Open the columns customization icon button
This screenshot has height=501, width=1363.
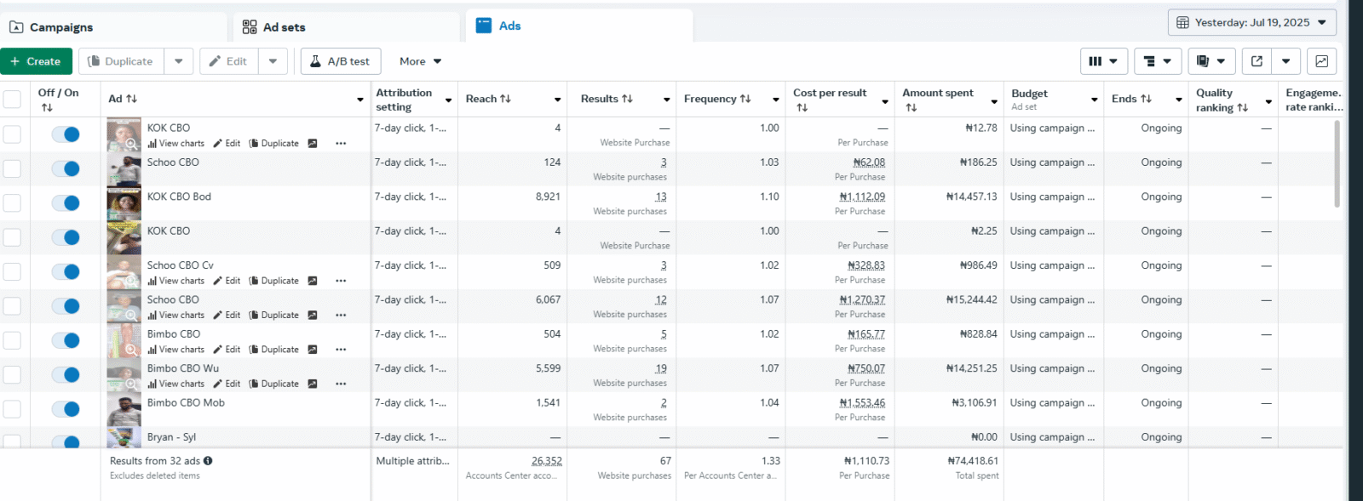[x=1104, y=61]
